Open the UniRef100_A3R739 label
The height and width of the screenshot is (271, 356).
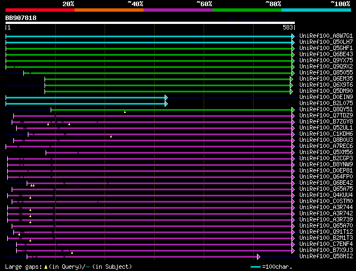click(326, 220)
